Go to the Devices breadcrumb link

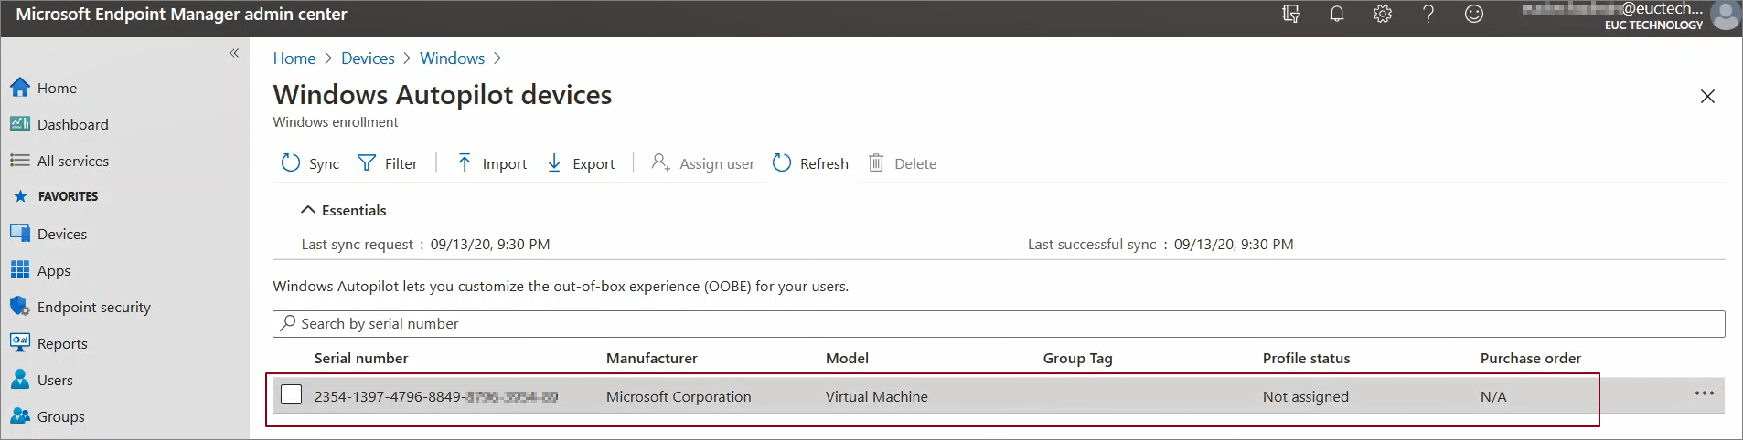coord(368,58)
